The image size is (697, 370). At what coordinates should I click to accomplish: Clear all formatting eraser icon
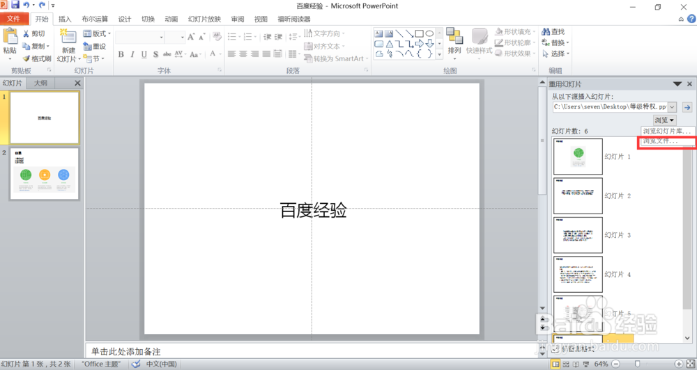tap(217, 36)
